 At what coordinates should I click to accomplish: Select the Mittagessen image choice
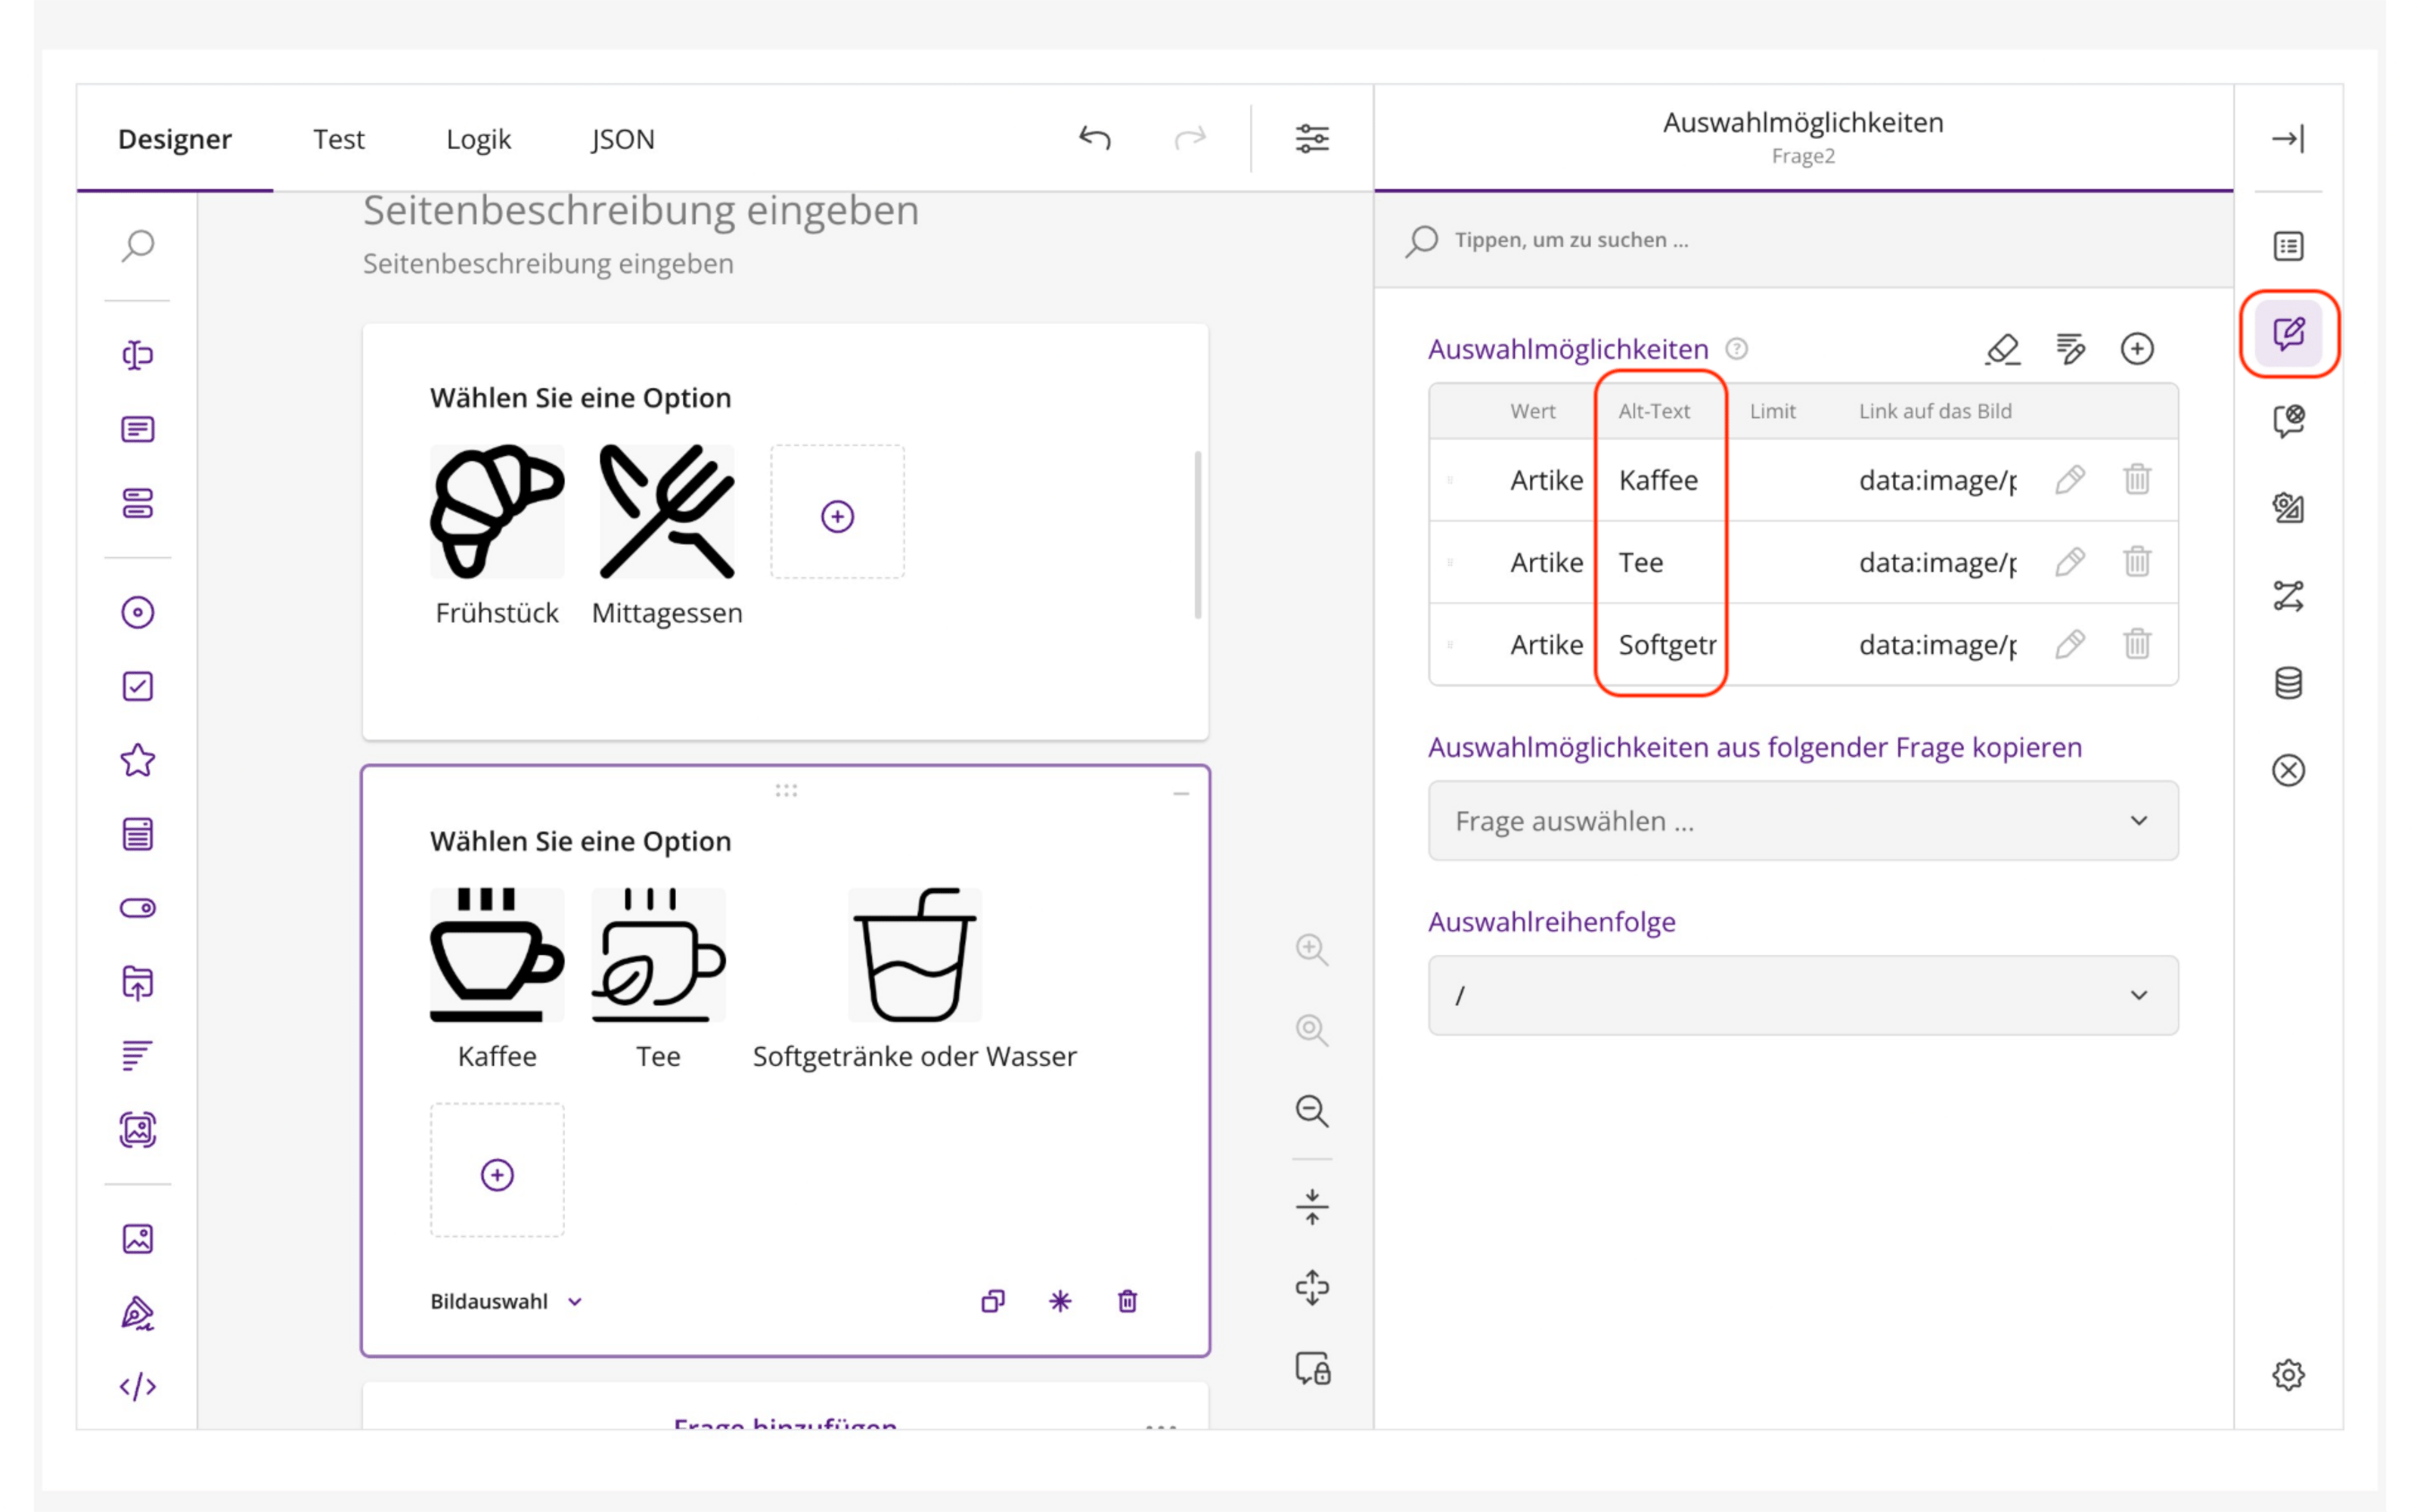tap(667, 513)
